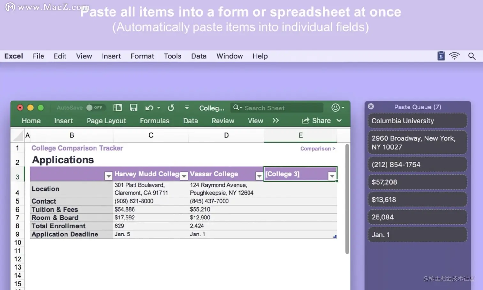Click the Undo arrow icon
The height and width of the screenshot is (290, 483).
(x=149, y=108)
